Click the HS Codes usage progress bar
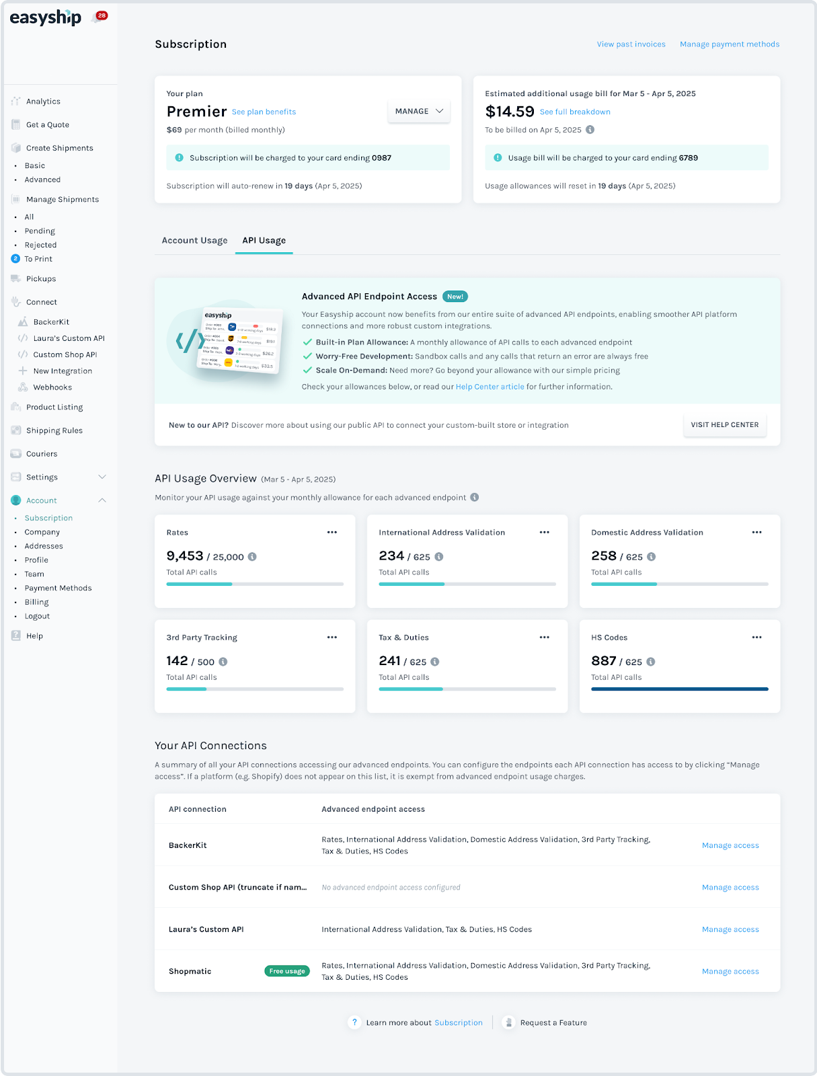This screenshot has width=817, height=1076. [680, 689]
